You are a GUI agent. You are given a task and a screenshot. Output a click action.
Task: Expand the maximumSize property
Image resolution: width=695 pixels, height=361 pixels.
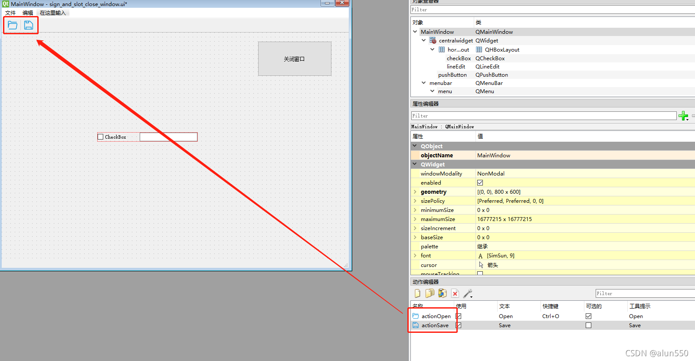tap(415, 219)
